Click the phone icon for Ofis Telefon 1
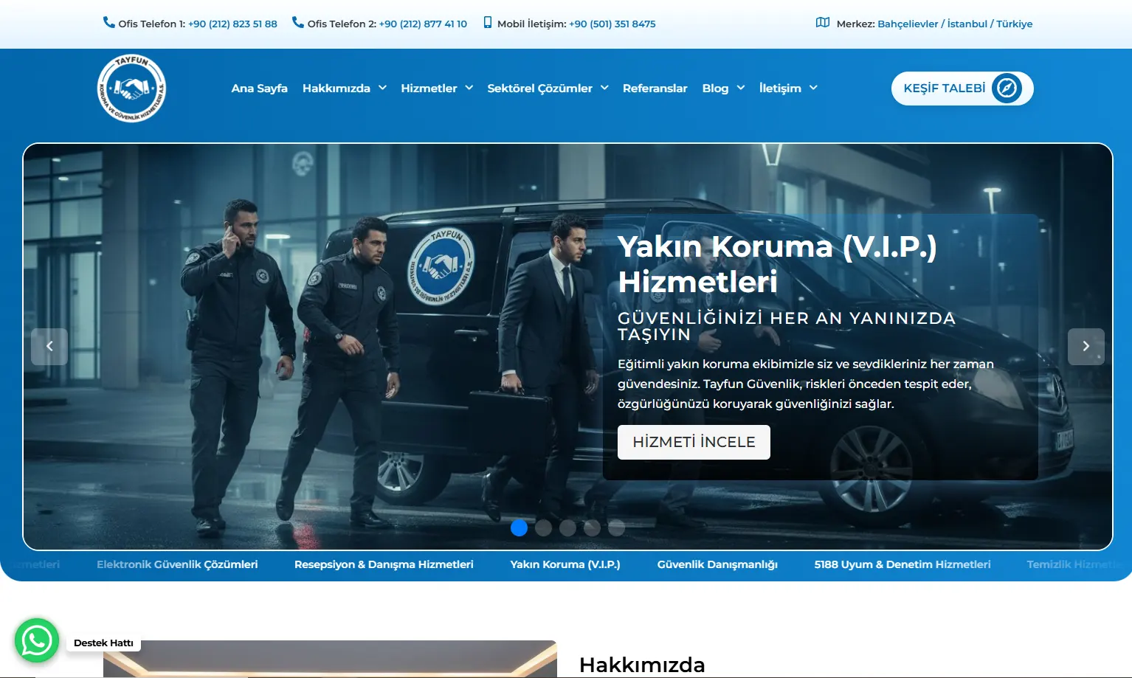Image resolution: width=1132 pixels, height=678 pixels. [x=109, y=23]
